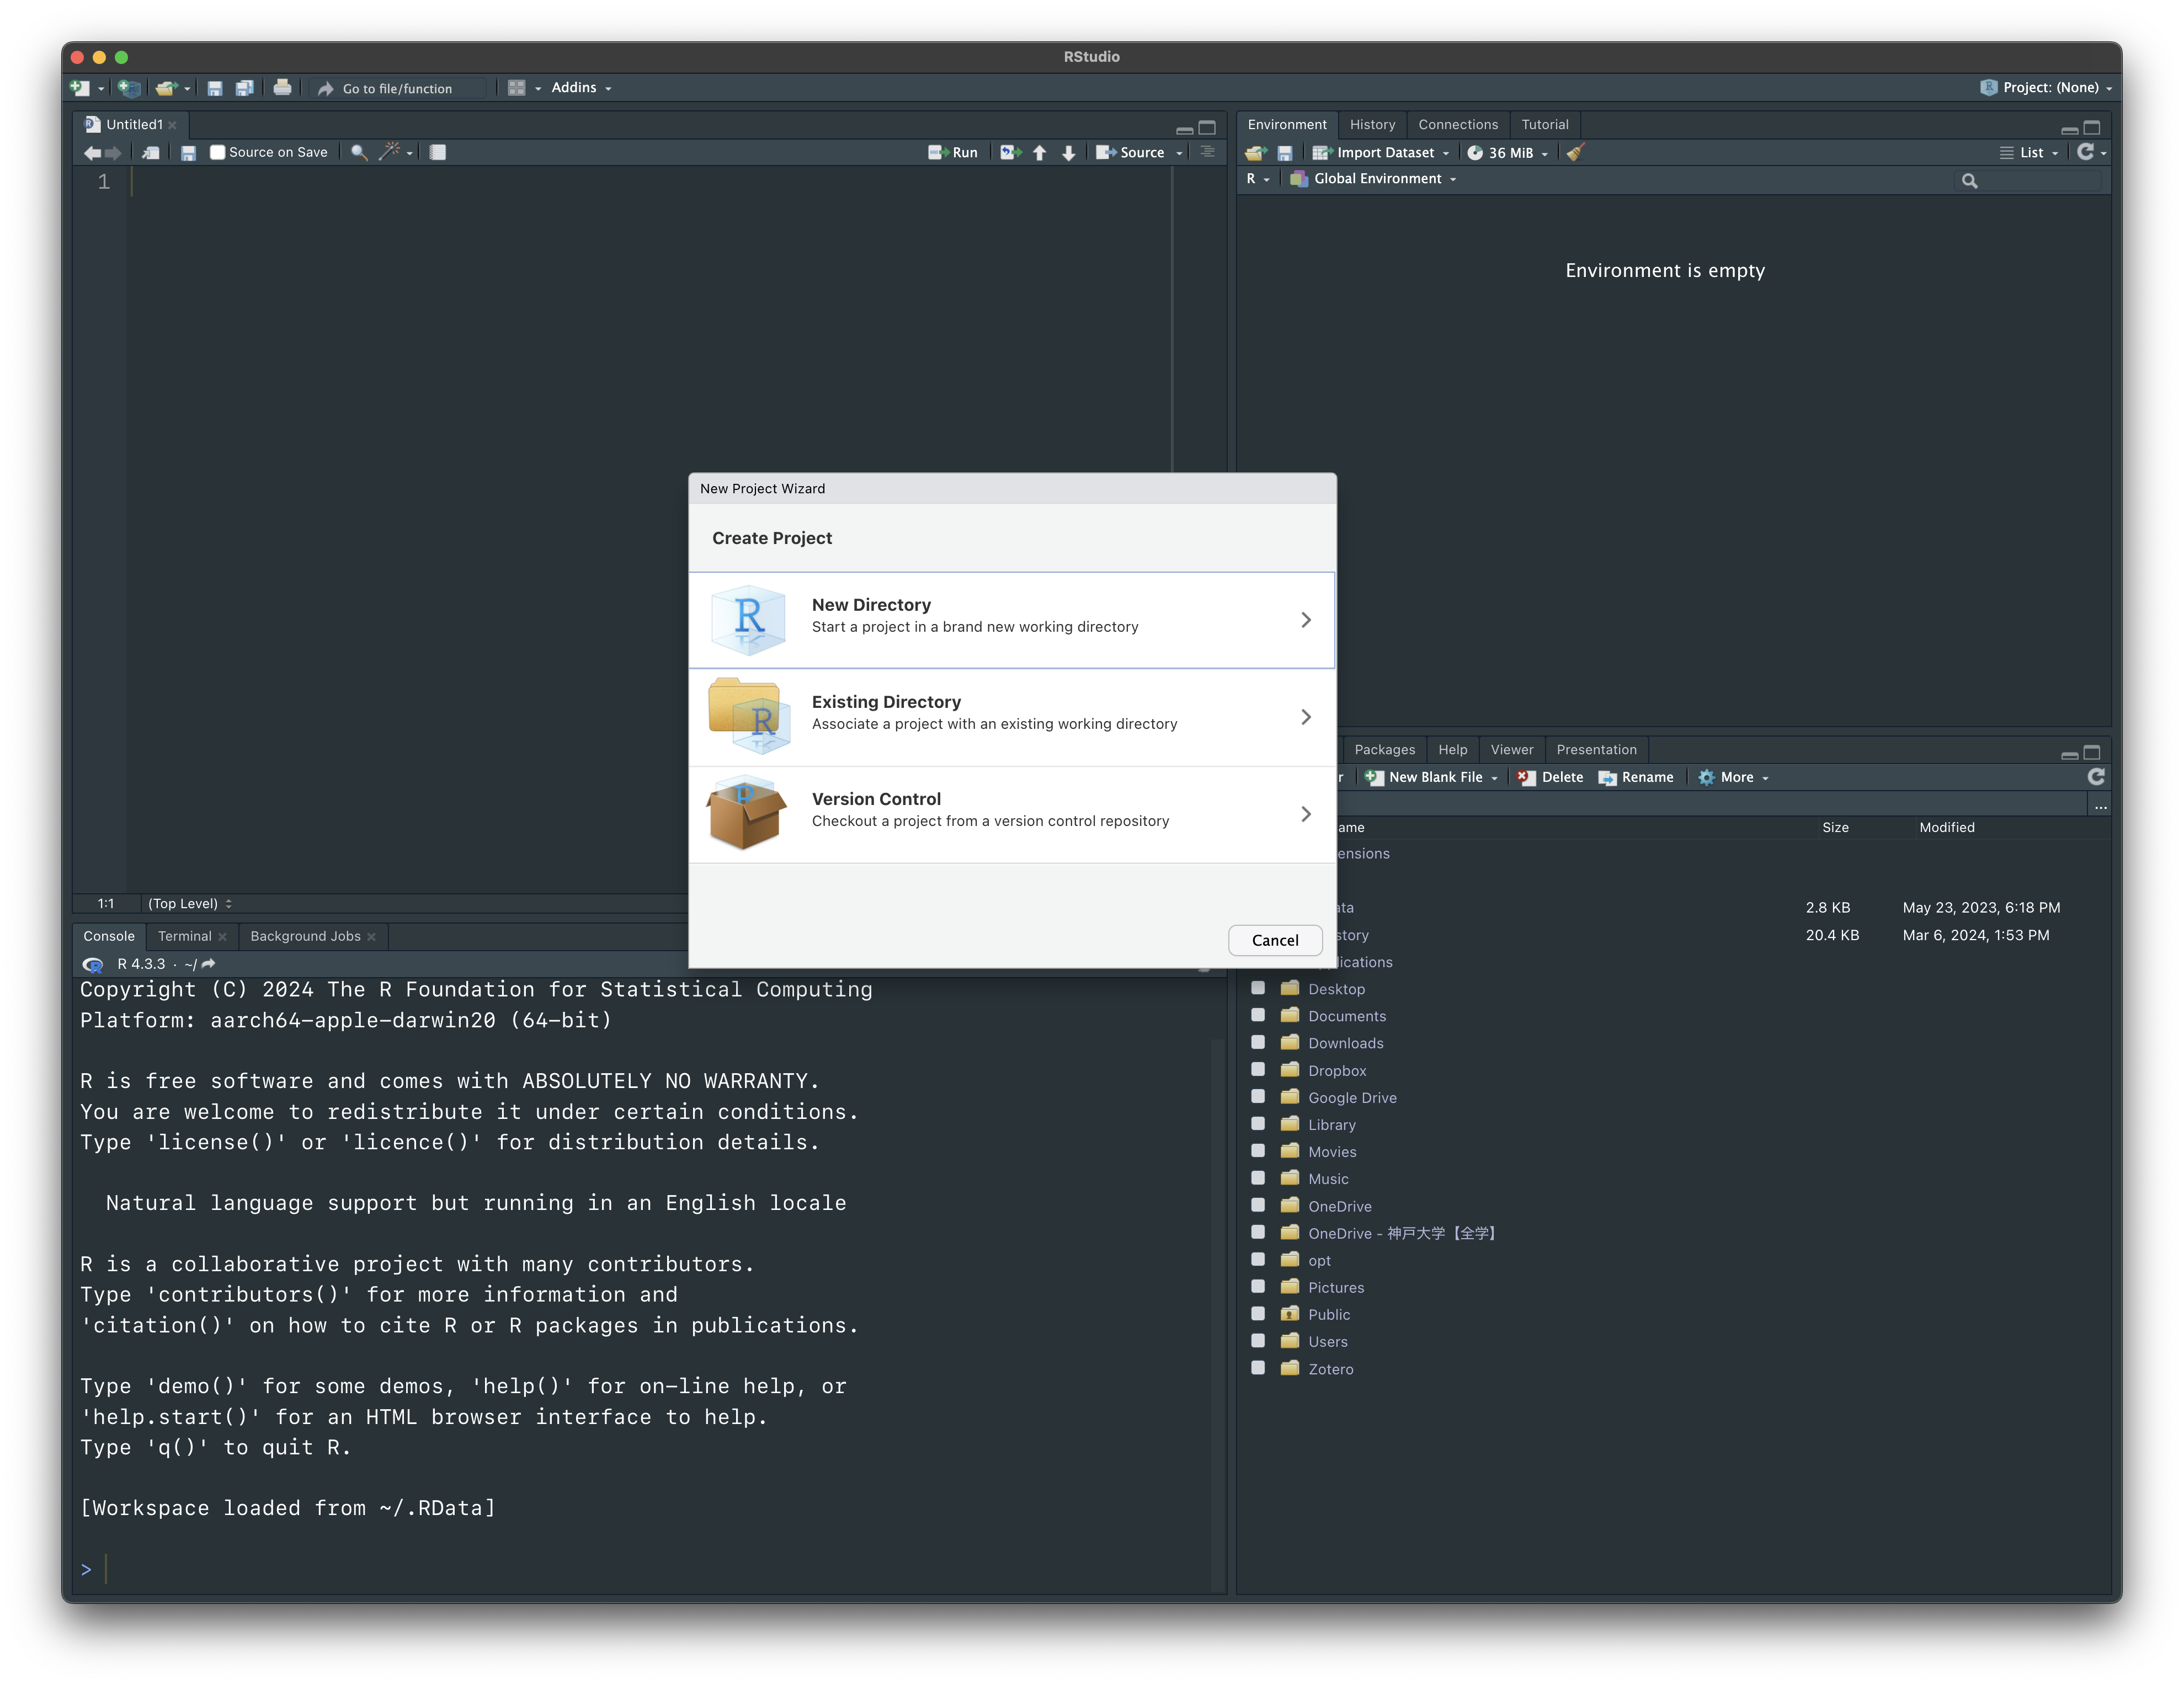Cancel the New Project Wizard
Screen dimensions: 2184x1685
point(1275,940)
